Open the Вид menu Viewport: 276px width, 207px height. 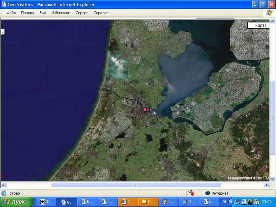[x=42, y=13]
